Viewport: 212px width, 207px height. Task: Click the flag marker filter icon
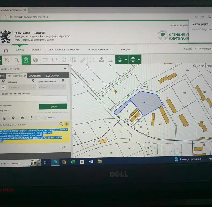31,118
